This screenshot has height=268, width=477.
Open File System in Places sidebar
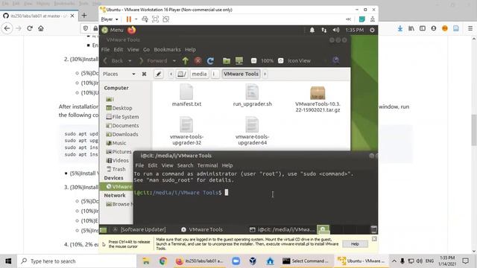(122, 117)
